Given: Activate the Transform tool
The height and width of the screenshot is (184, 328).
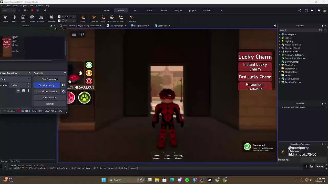Looking at the screenshot, I should point(41,19).
